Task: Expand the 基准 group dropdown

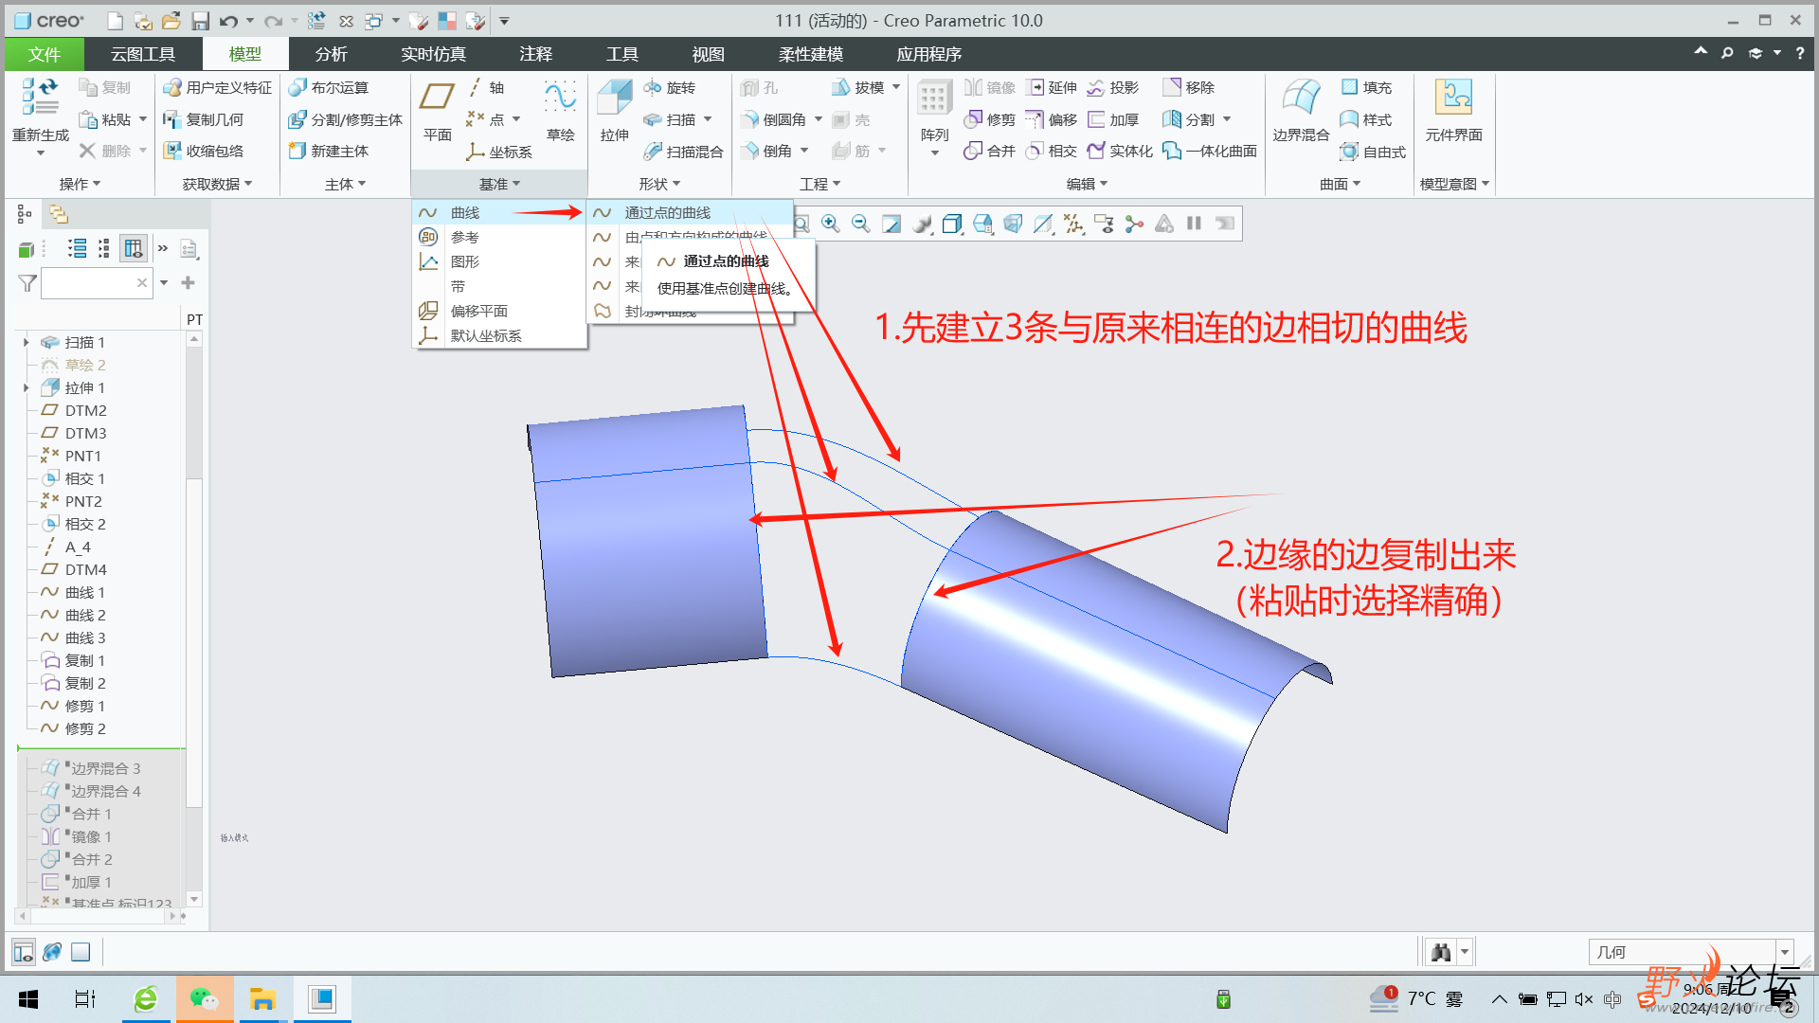Action: [499, 184]
